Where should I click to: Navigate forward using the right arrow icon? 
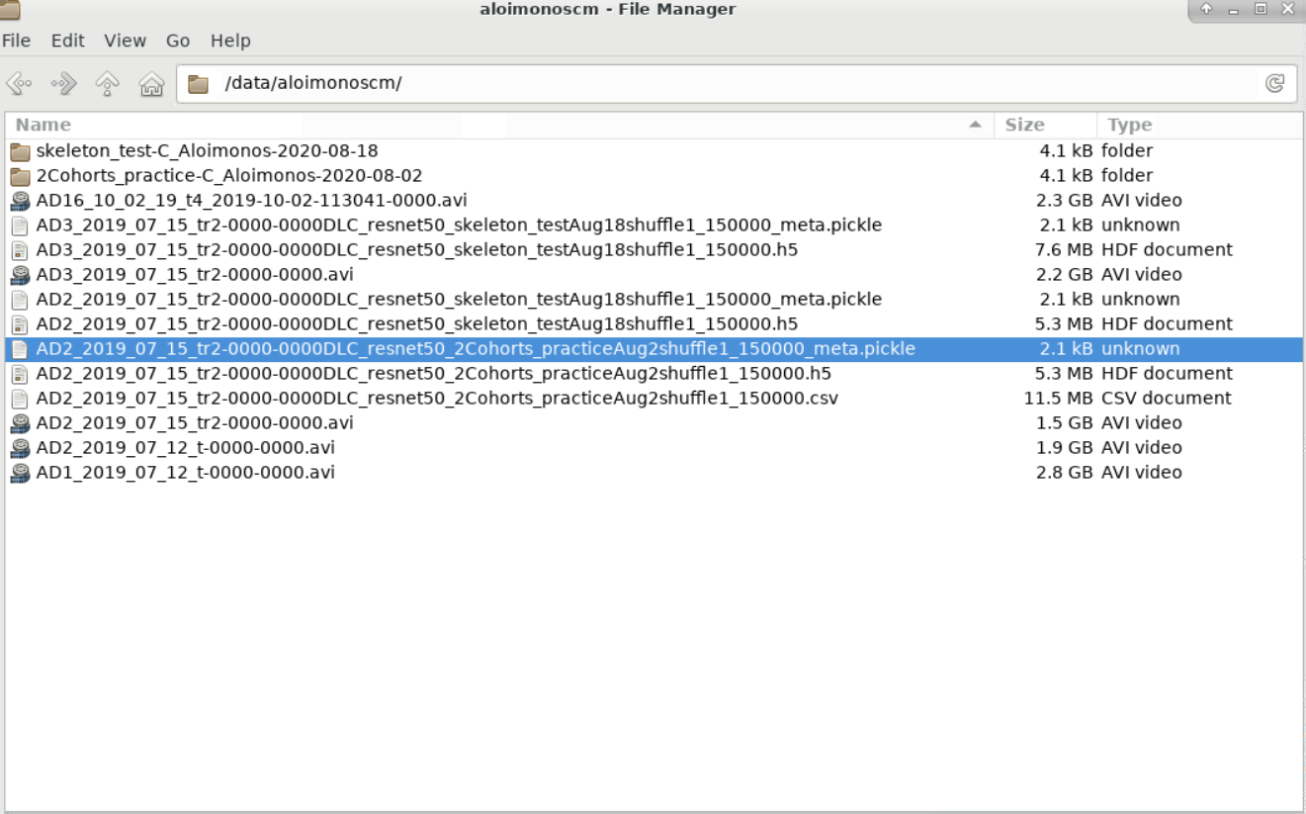pyautogui.click(x=62, y=83)
